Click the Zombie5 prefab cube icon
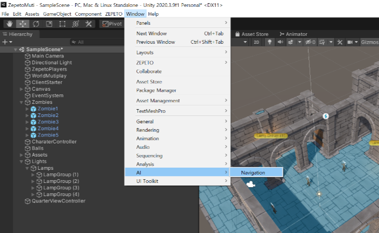This screenshot has height=233, width=379. (x=33, y=135)
